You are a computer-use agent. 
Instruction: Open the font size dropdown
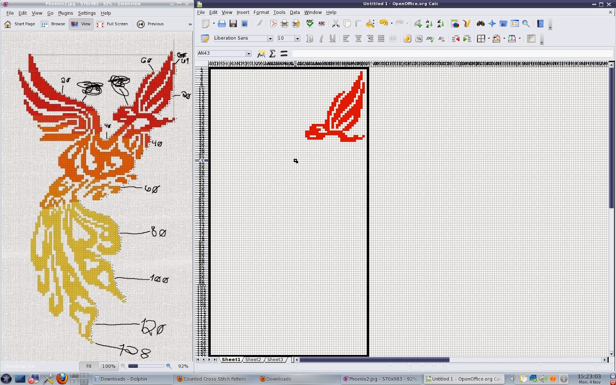(298, 38)
